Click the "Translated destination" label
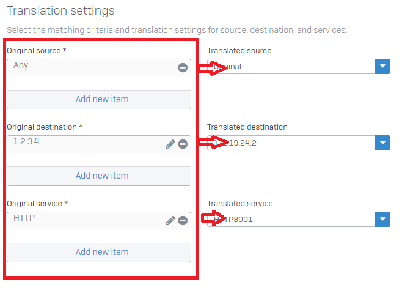The width and height of the screenshot is (402, 293). tap(247, 127)
